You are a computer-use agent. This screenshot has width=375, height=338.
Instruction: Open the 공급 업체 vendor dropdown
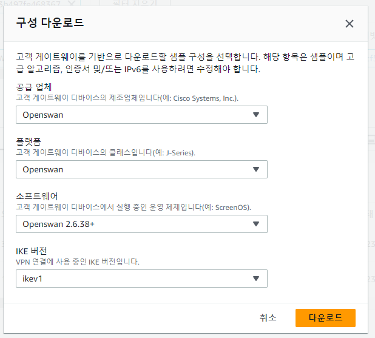[x=141, y=115]
